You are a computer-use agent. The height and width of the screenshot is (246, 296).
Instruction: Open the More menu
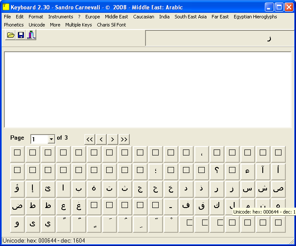pyautogui.click(x=55, y=25)
